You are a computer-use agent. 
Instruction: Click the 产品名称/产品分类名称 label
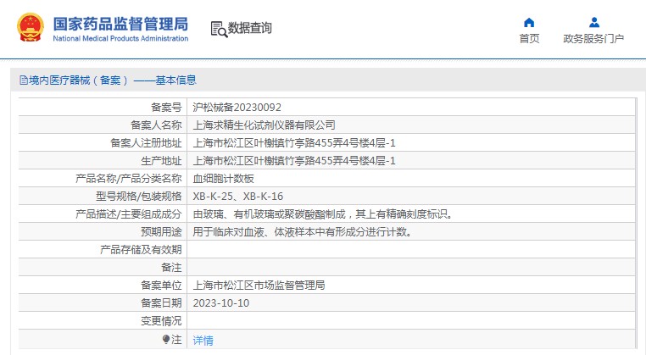pyautogui.click(x=129, y=178)
